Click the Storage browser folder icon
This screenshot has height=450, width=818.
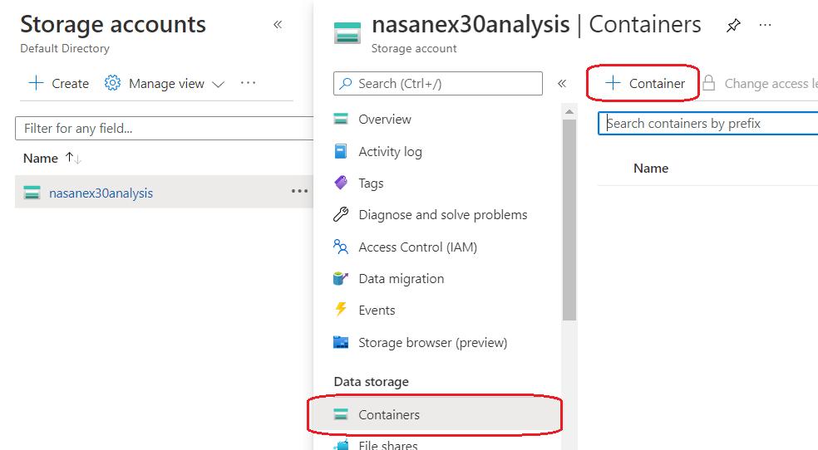pyautogui.click(x=341, y=342)
